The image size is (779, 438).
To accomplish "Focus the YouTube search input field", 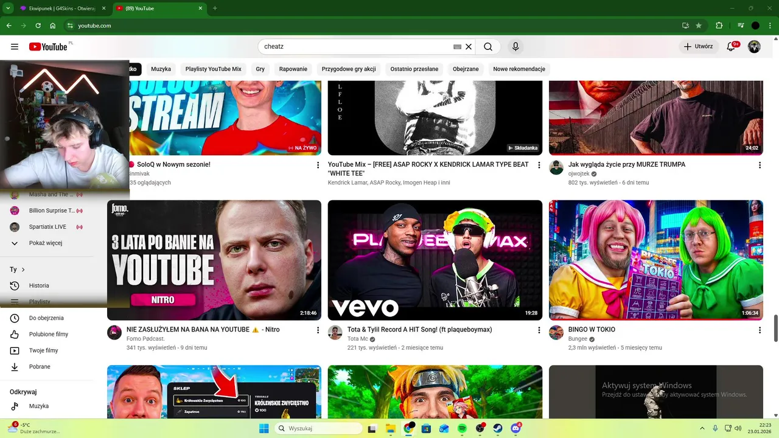I will [356, 47].
